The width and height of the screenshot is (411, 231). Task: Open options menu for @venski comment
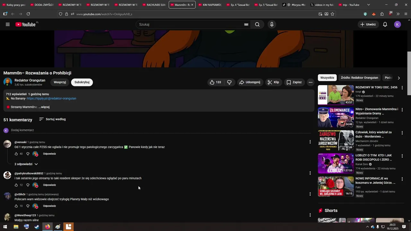(310, 142)
